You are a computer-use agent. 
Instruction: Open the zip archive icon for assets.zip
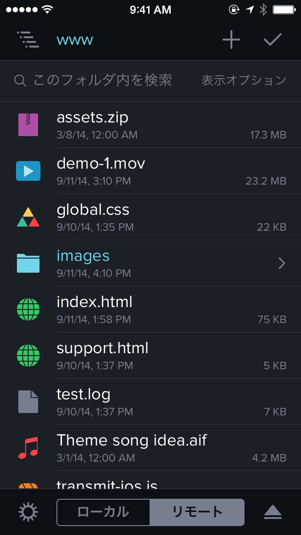27,124
